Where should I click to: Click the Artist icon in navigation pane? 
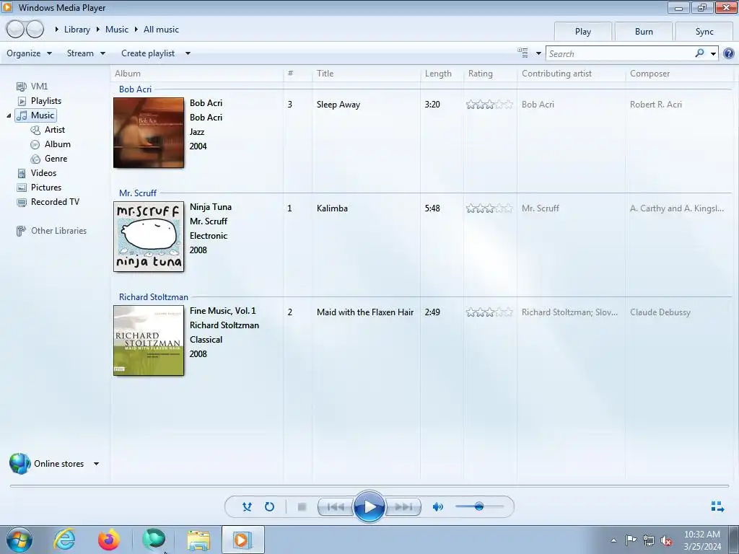(35, 130)
